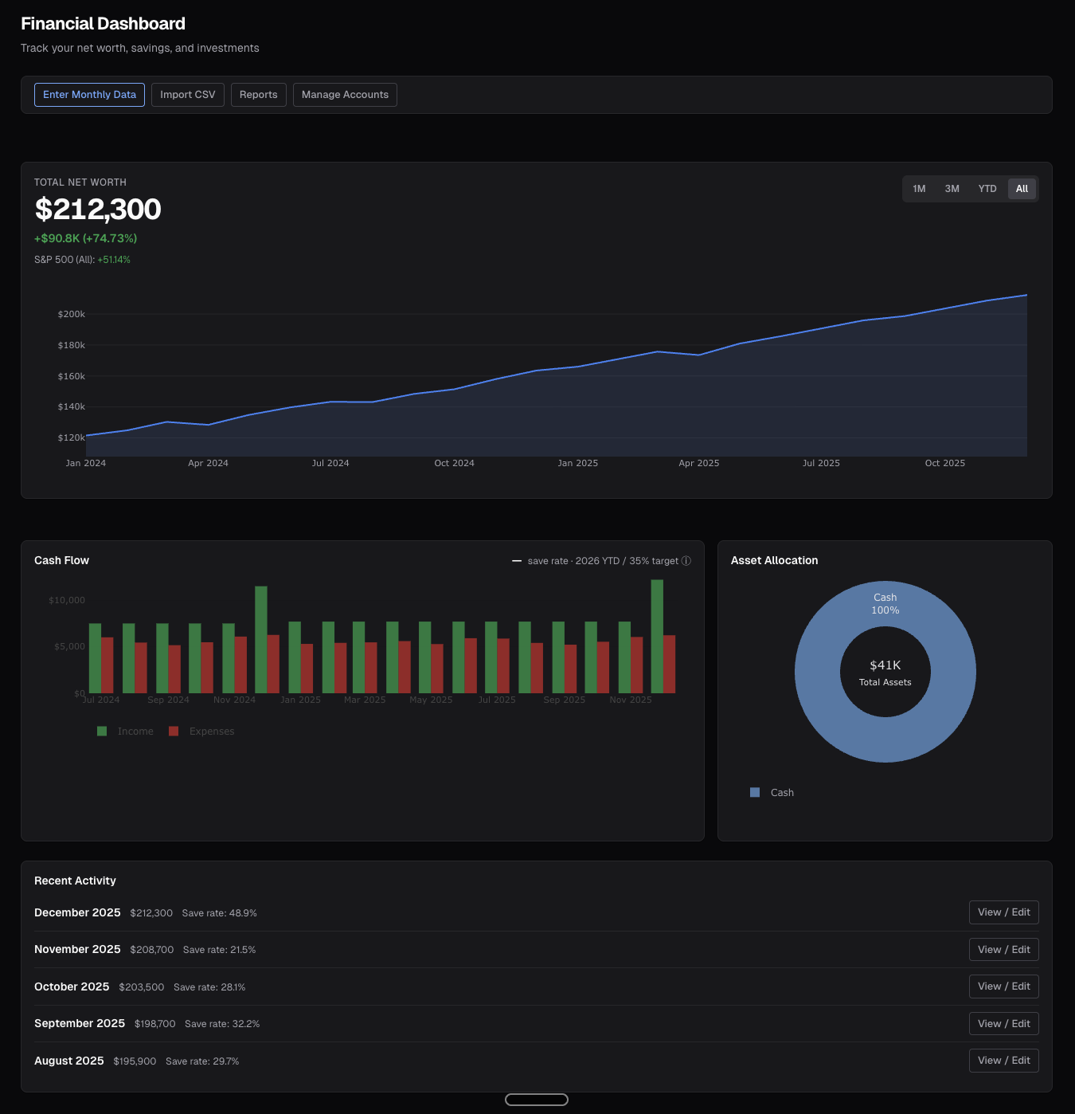Open View / Edit for November 2025

[x=1003, y=950]
